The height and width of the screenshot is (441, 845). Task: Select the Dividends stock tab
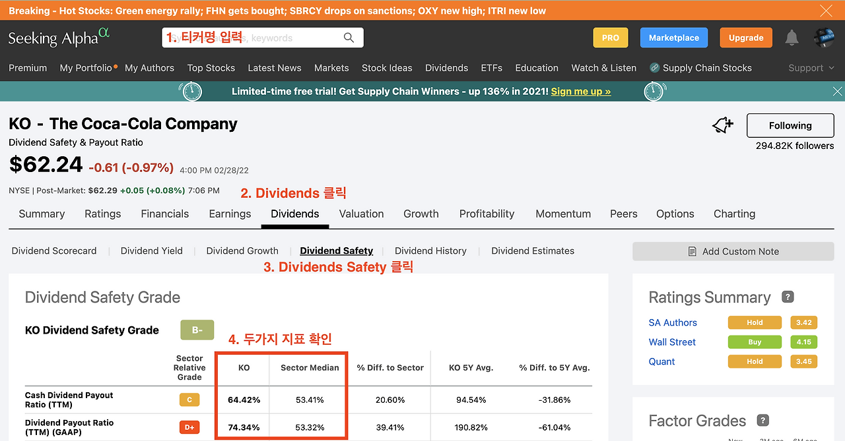click(295, 214)
